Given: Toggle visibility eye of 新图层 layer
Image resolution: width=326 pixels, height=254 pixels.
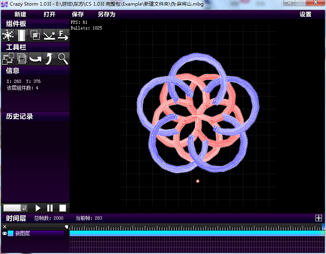Looking at the screenshot, I should pos(4,233).
